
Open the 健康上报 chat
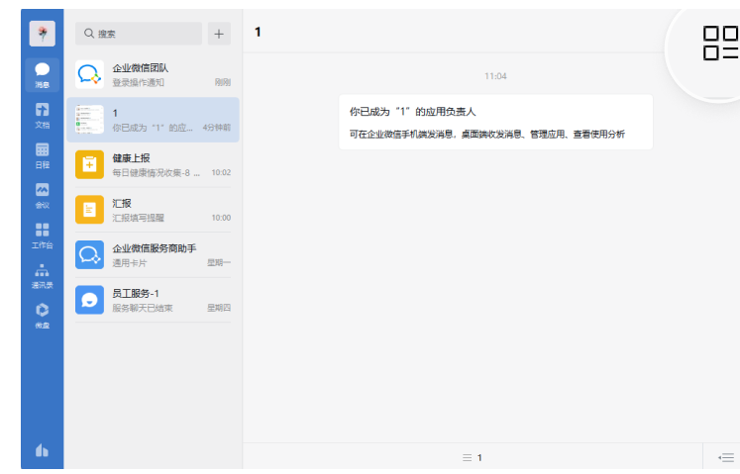pos(153,164)
